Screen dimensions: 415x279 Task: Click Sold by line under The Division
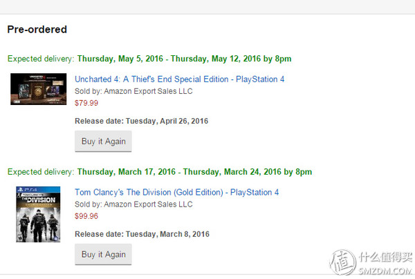point(133,204)
